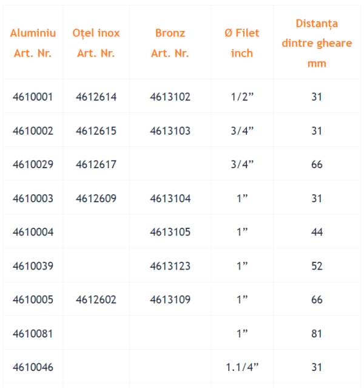The height and width of the screenshot is (388, 364).
Task: Select aluminium article 4610005
Action: (x=33, y=300)
